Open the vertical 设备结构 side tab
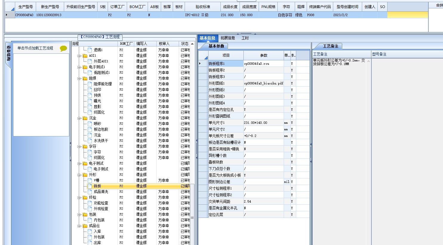Viewport: 443px width, 245px height. point(8,53)
